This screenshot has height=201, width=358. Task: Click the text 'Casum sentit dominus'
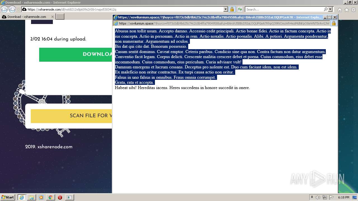[135, 52]
